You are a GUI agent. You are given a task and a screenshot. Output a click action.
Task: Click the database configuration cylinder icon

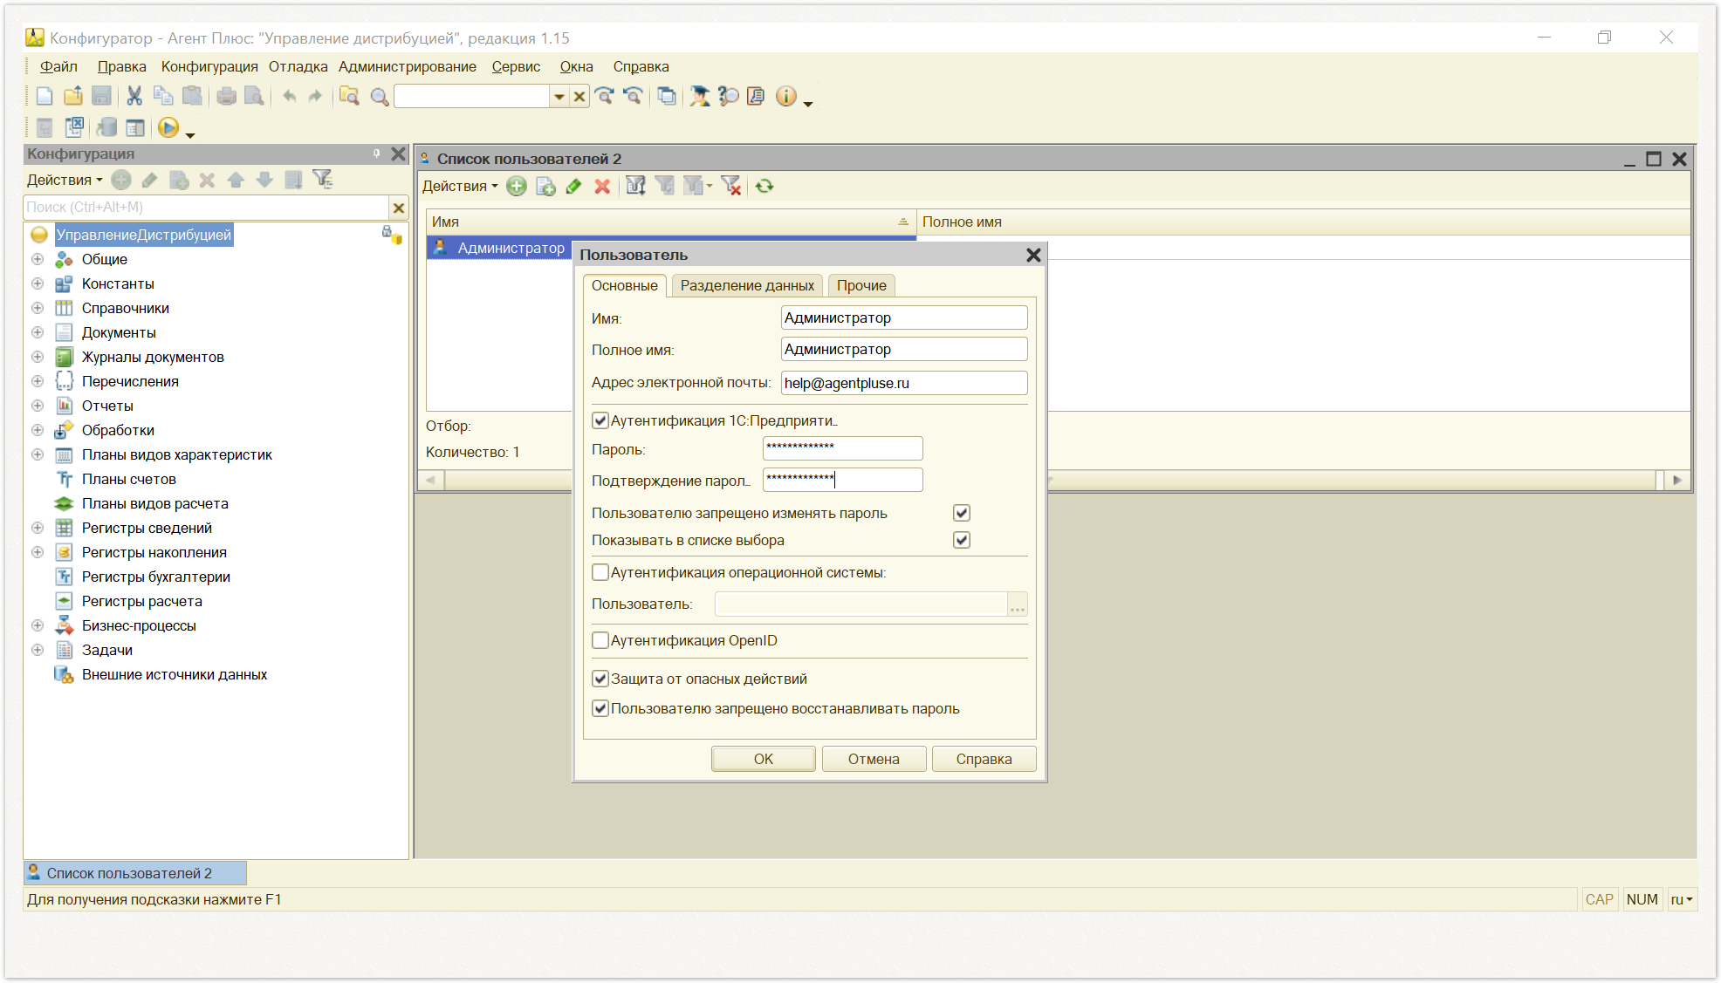pyautogui.click(x=106, y=128)
